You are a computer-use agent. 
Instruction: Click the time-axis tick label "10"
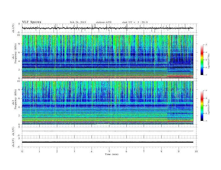pyautogui.click(x=196, y=151)
